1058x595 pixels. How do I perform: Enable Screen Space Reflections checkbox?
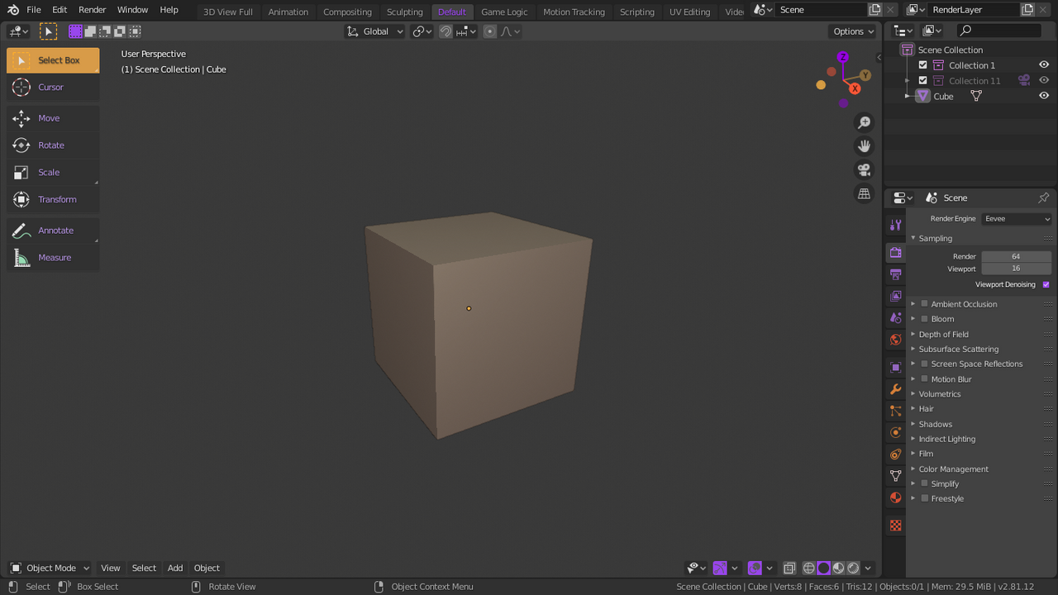[924, 364]
